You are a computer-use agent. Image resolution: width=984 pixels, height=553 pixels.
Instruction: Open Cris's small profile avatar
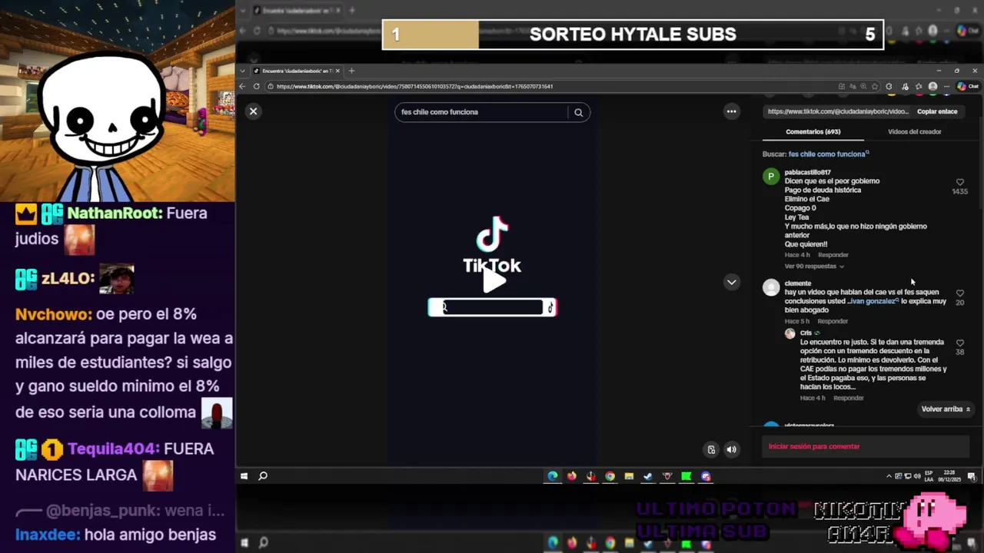pos(790,334)
